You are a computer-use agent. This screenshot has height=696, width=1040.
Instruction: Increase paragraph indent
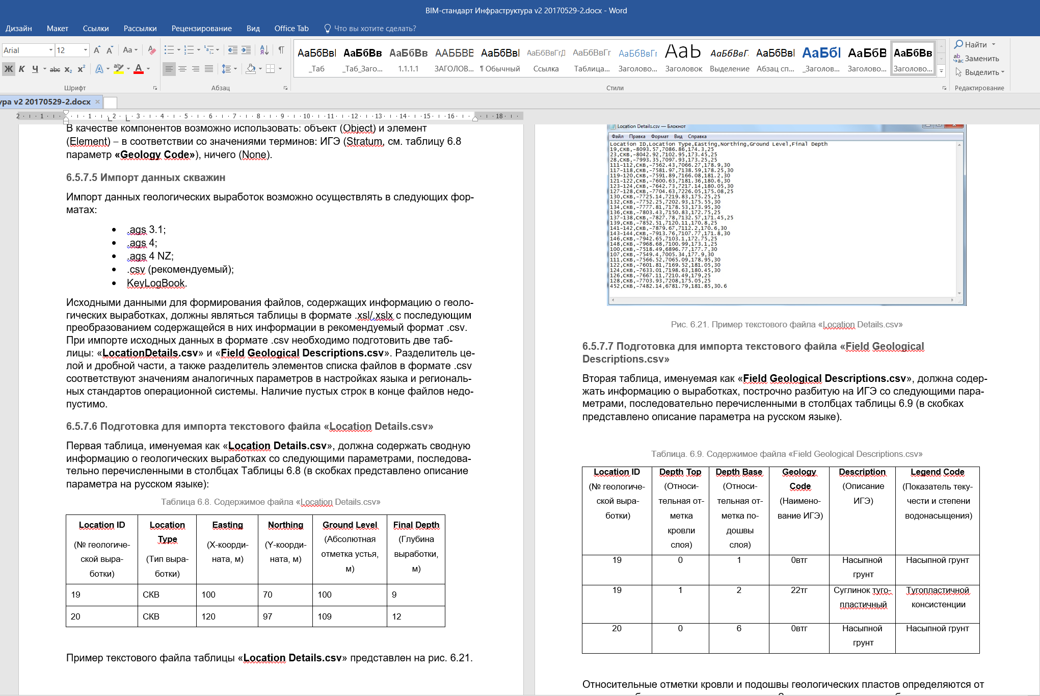(247, 50)
